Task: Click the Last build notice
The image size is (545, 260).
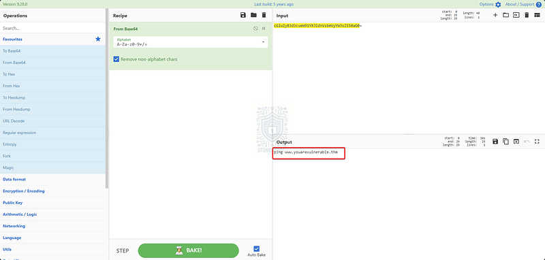Action: tap(274, 5)
